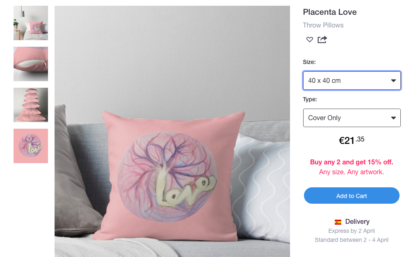The height and width of the screenshot is (257, 418).
Task: Click the Size dropdown arrow
Action: (x=393, y=81)
